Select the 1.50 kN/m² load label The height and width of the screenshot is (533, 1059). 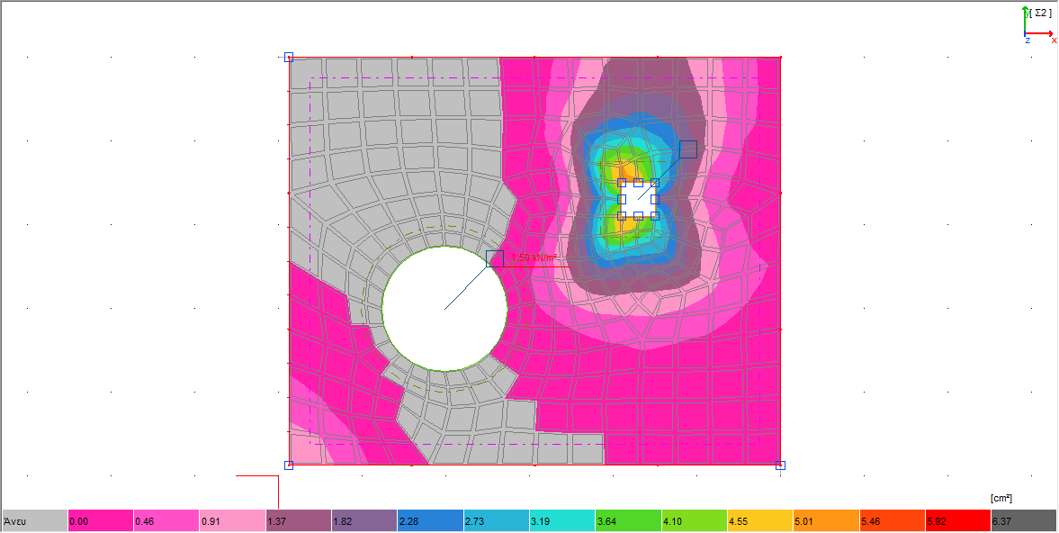pyautogui.click(x=534, y=258)
